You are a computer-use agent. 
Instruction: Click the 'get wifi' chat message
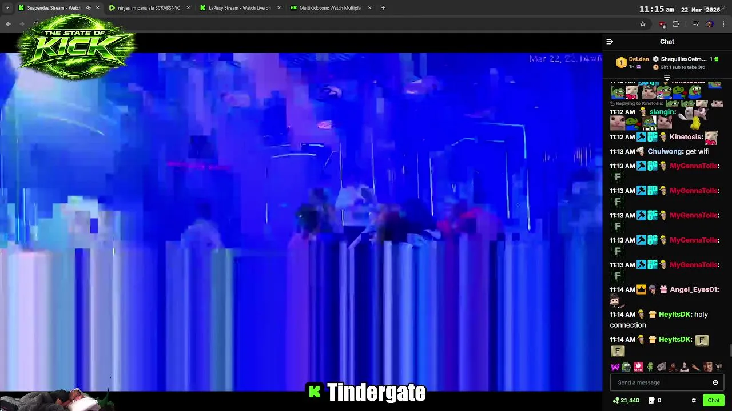pyautogui.click(x=697, y=152)
